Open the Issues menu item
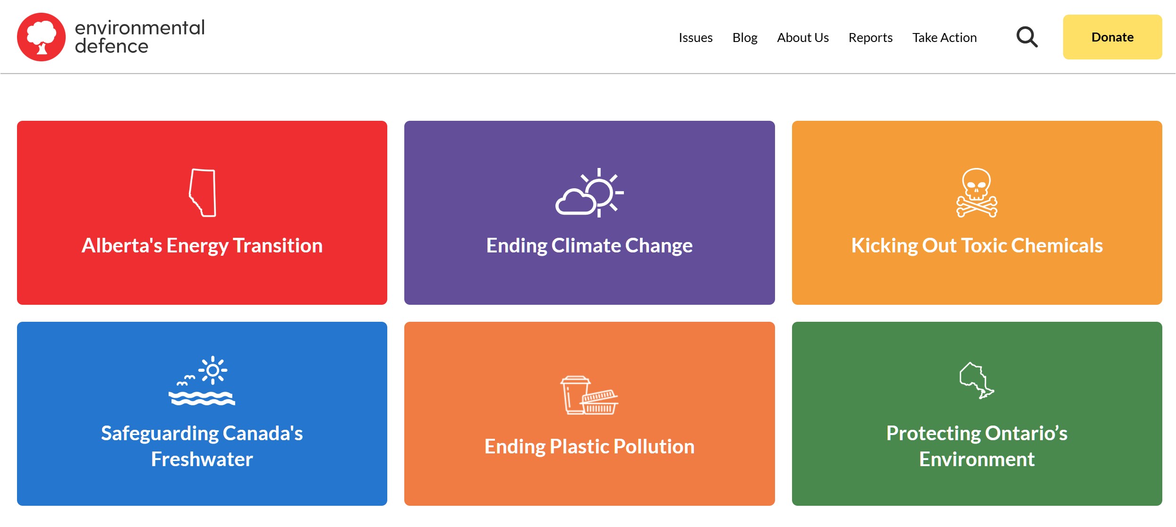 pyautogui.click(x=695, y=37)
